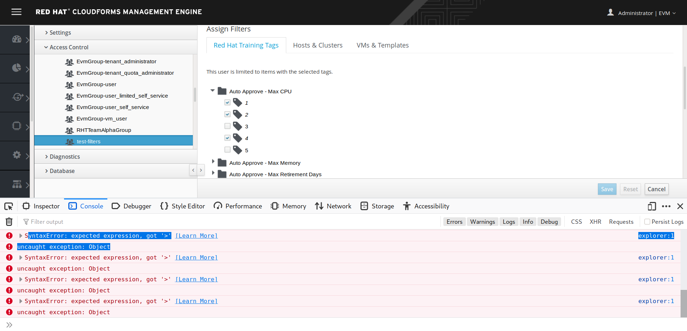Activate the element picker icon in devtools
This screenshot has width=687, height=331.
tap(9, 206)
